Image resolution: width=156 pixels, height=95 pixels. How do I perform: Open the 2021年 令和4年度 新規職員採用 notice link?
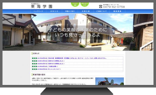(x=72, y=58)
